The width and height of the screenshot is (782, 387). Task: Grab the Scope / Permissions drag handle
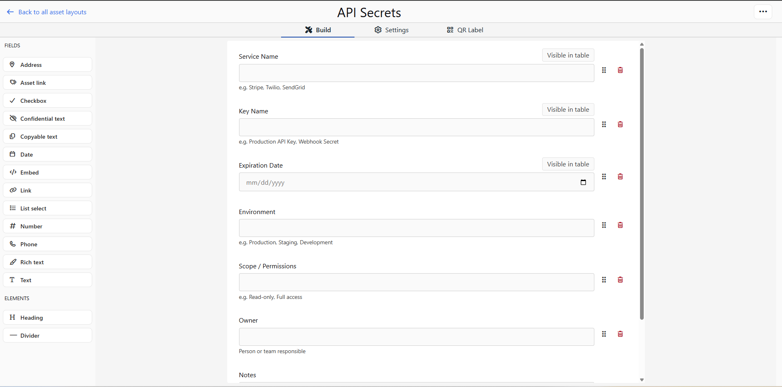tap(604, 280)
